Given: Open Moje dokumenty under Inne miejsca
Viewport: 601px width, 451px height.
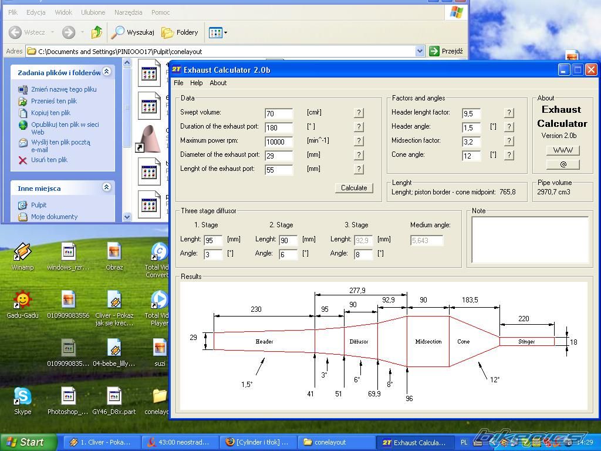Looking at the screenshot, I should [x=54, y=217].
